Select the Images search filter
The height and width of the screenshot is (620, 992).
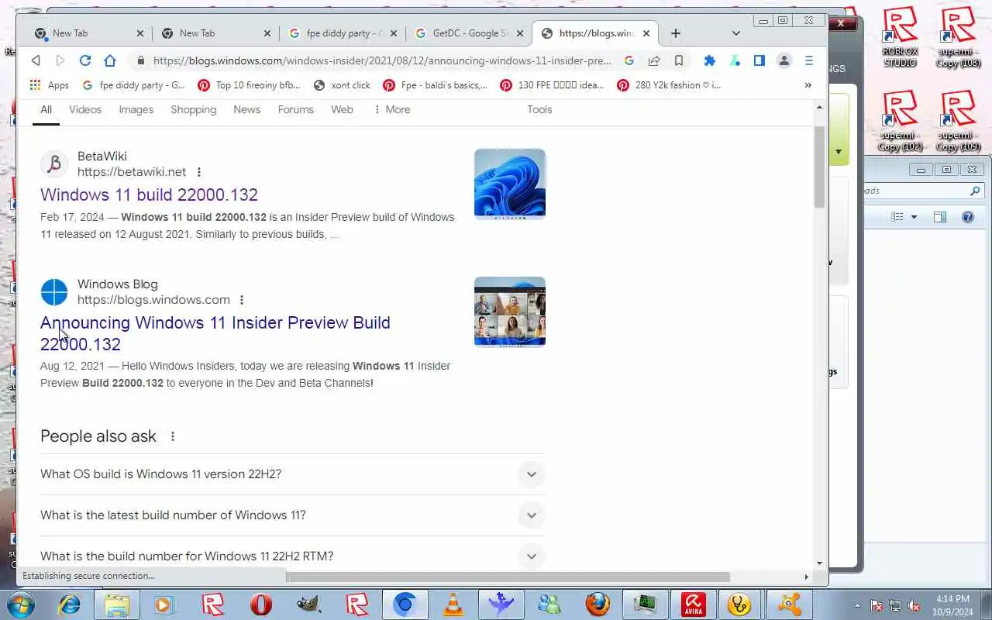click(x=136, y=109)
